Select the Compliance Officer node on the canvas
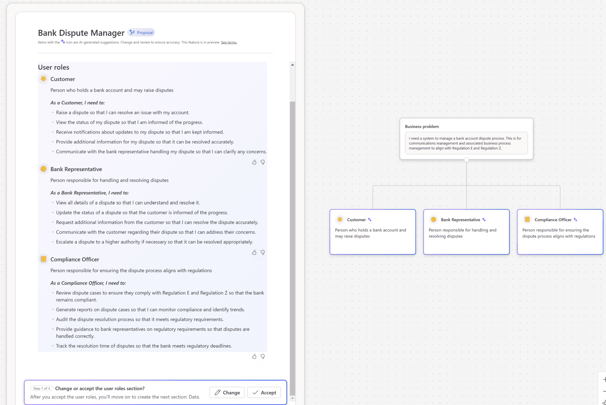Screen dimensions: 606x405 [x=560, y=232]
